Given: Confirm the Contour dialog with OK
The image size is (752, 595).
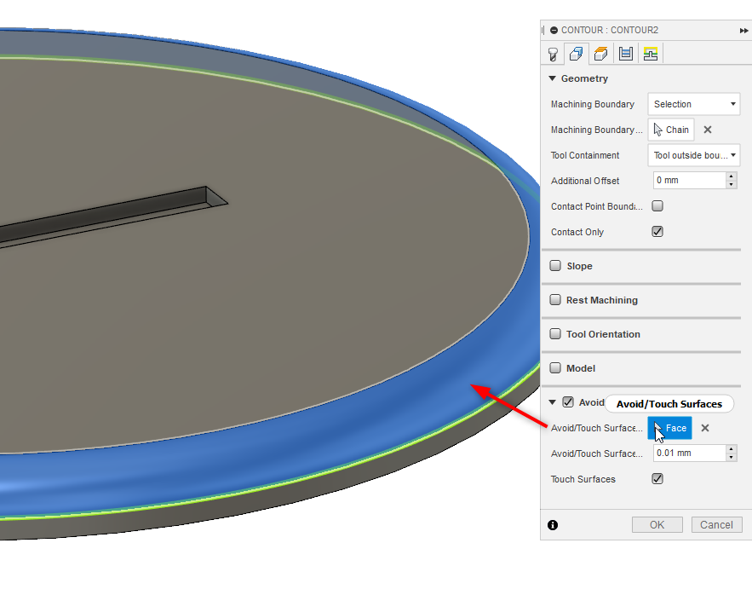Looking at the screenshot, I should tap(657, 525).
